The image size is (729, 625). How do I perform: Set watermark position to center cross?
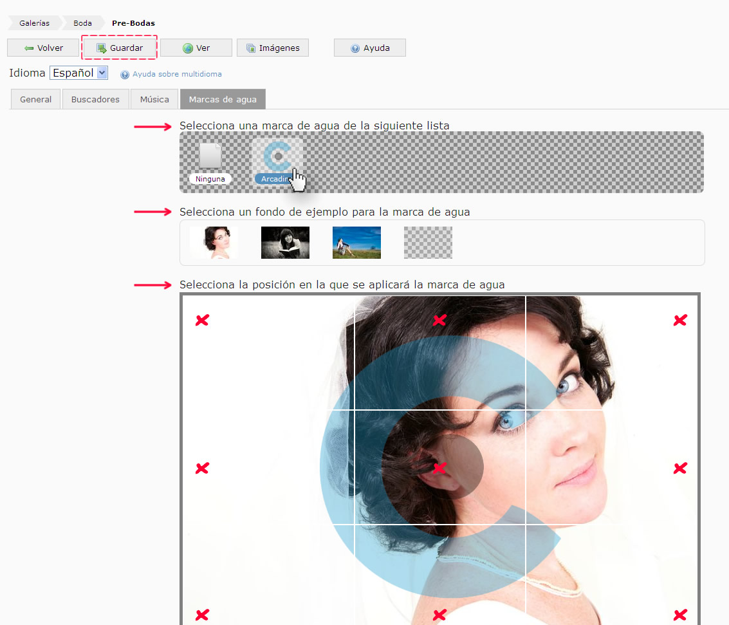pyautogui.click(x=440, y=468)
